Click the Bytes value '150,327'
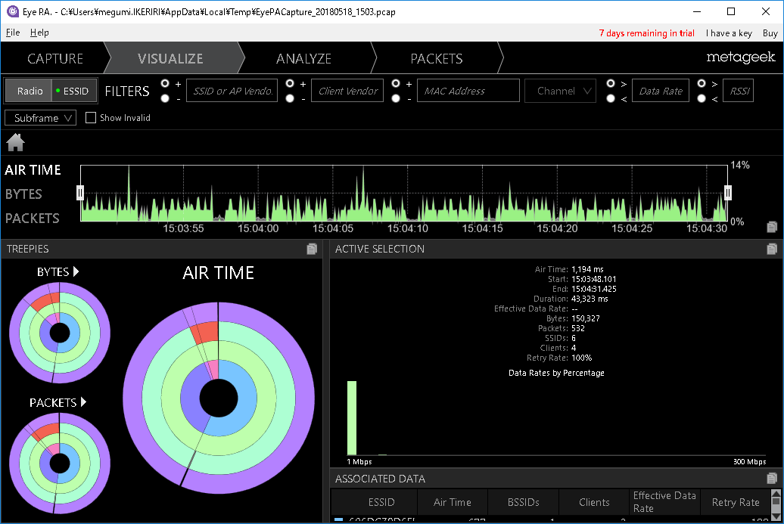 coord(586,318)
